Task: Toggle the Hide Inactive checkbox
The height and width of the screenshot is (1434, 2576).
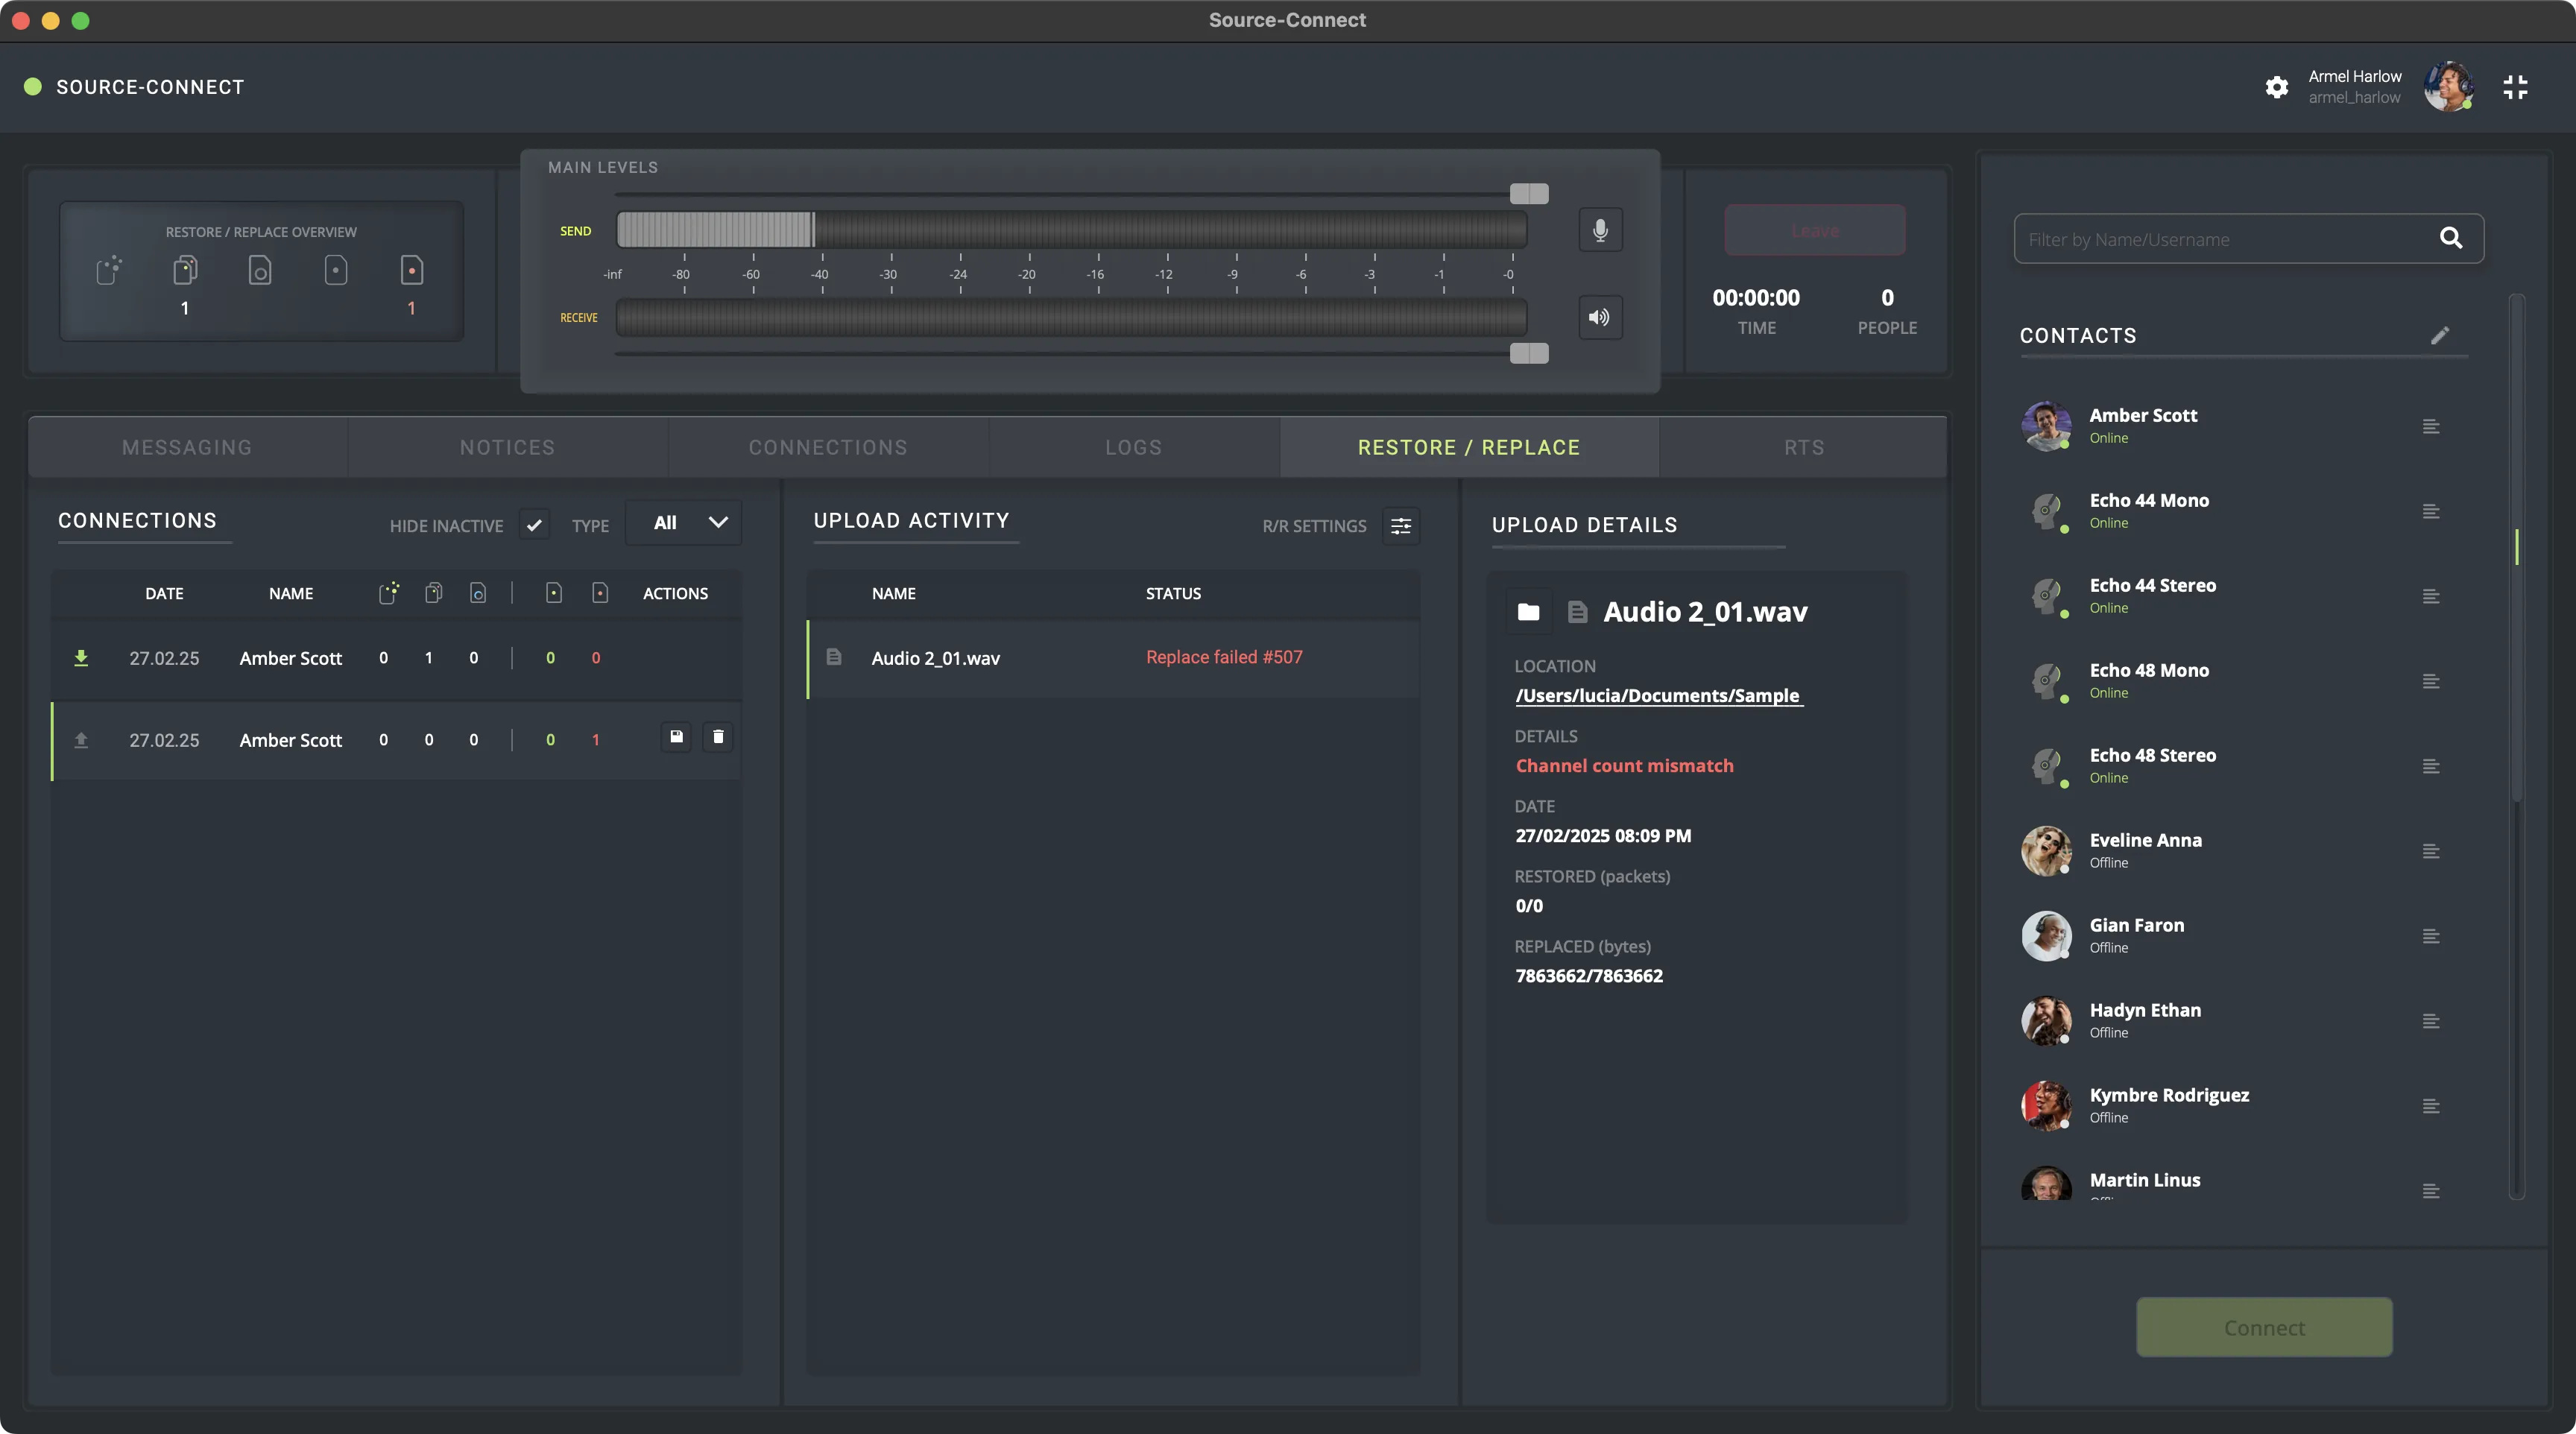Action: [534, 524]
